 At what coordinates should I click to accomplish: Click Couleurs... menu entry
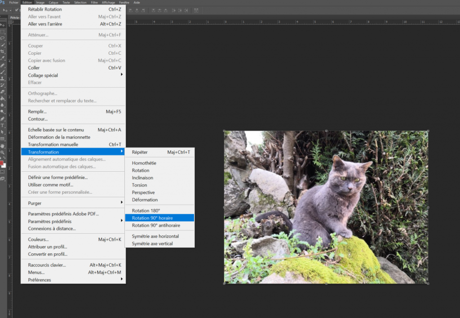click(73, 239)
